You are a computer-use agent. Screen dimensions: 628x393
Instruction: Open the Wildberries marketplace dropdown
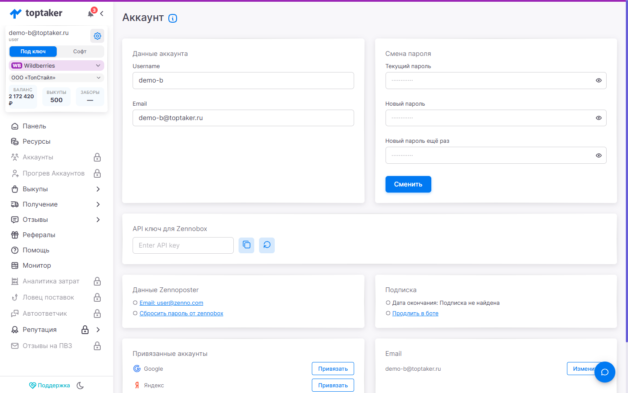coord(56,65)
